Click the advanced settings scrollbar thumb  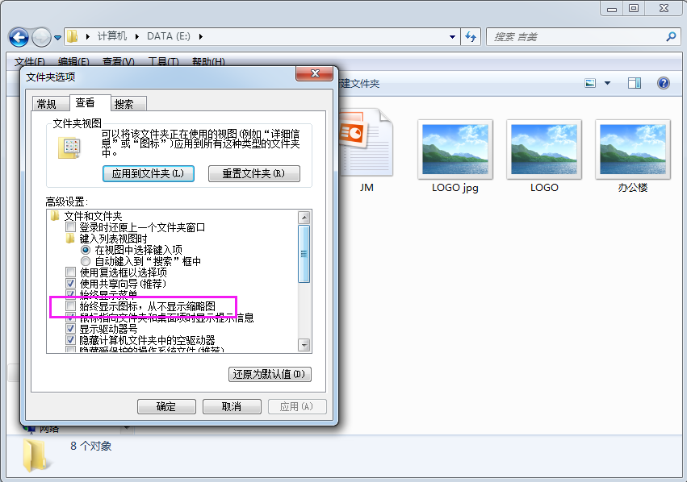tap(304, 254)
